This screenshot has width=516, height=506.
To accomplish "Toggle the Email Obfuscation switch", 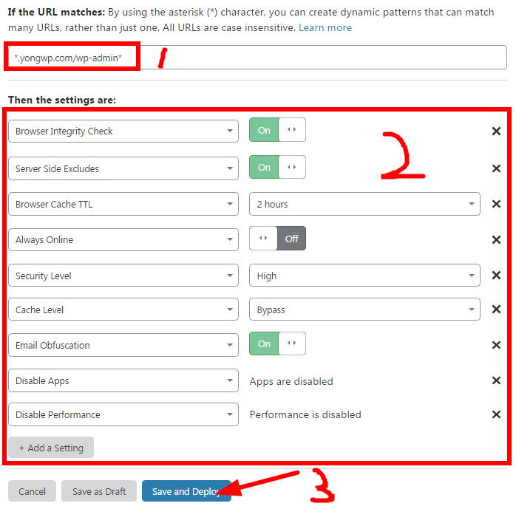I will [277, 343].
